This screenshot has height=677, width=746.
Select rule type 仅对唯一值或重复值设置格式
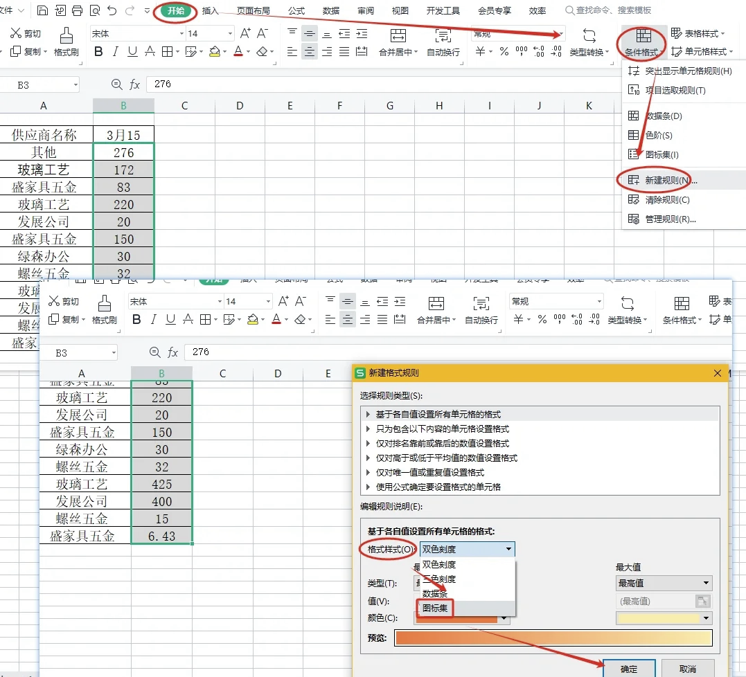(540, 473)
